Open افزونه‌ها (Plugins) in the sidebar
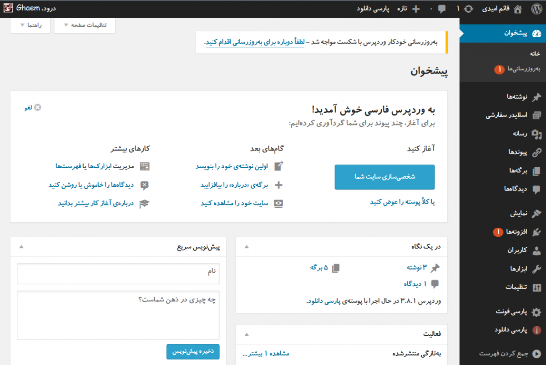 point(517,232)
